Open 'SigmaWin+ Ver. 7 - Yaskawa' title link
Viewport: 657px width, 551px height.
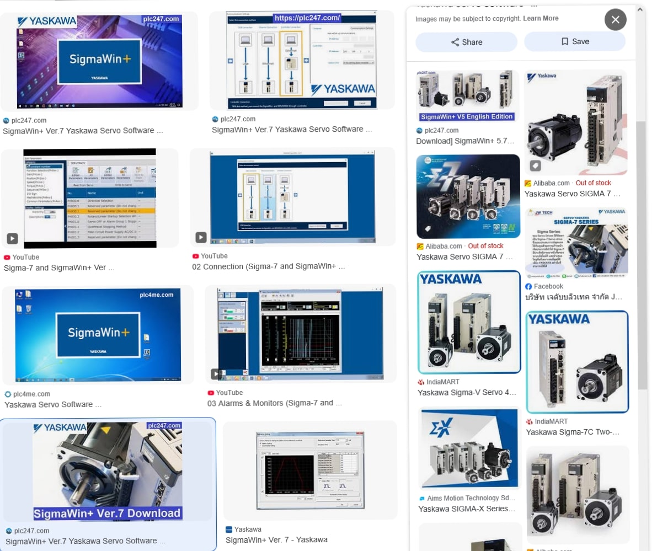point(276,540)
